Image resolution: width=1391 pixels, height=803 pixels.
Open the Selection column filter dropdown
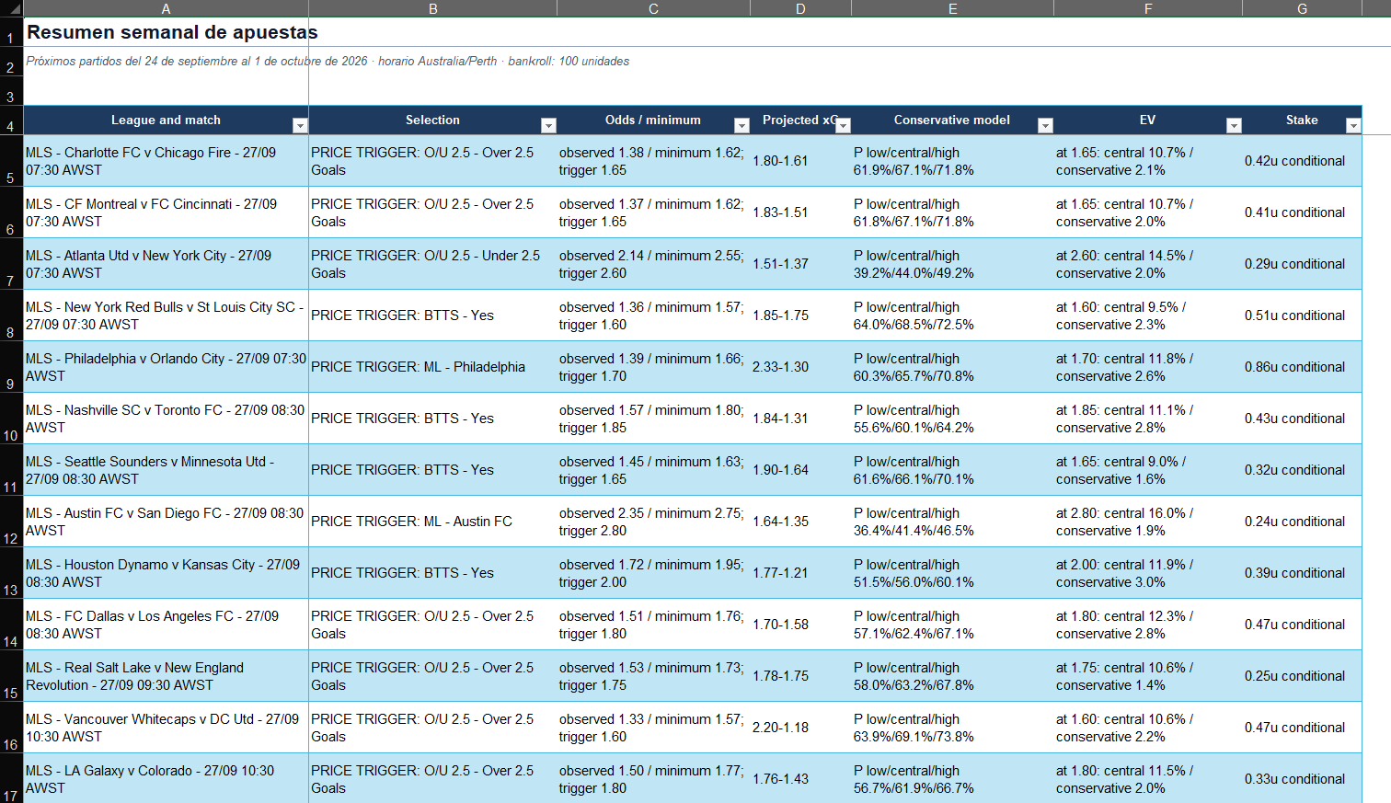(548, 126)
